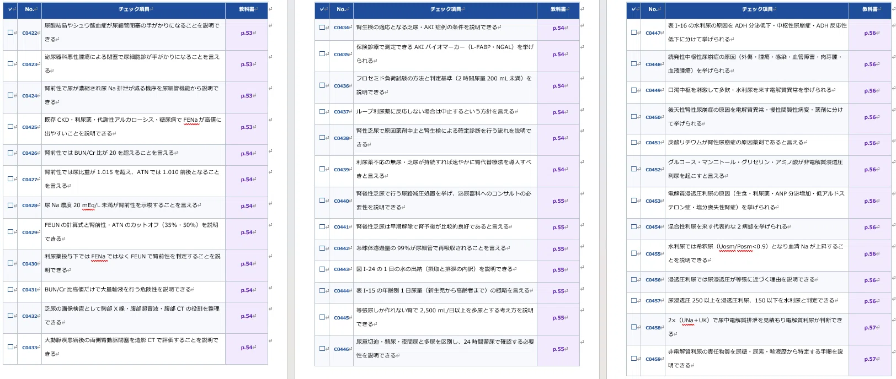Check the box in row C0454
The height and width of the screenshot is (379, 896).
(633, 226)
